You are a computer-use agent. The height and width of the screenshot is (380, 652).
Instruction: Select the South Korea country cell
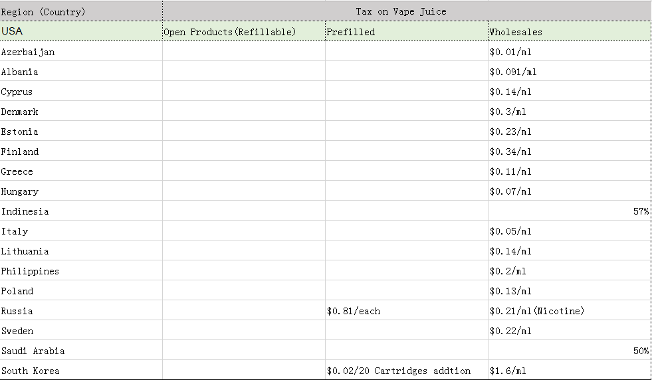pos(81,371)
